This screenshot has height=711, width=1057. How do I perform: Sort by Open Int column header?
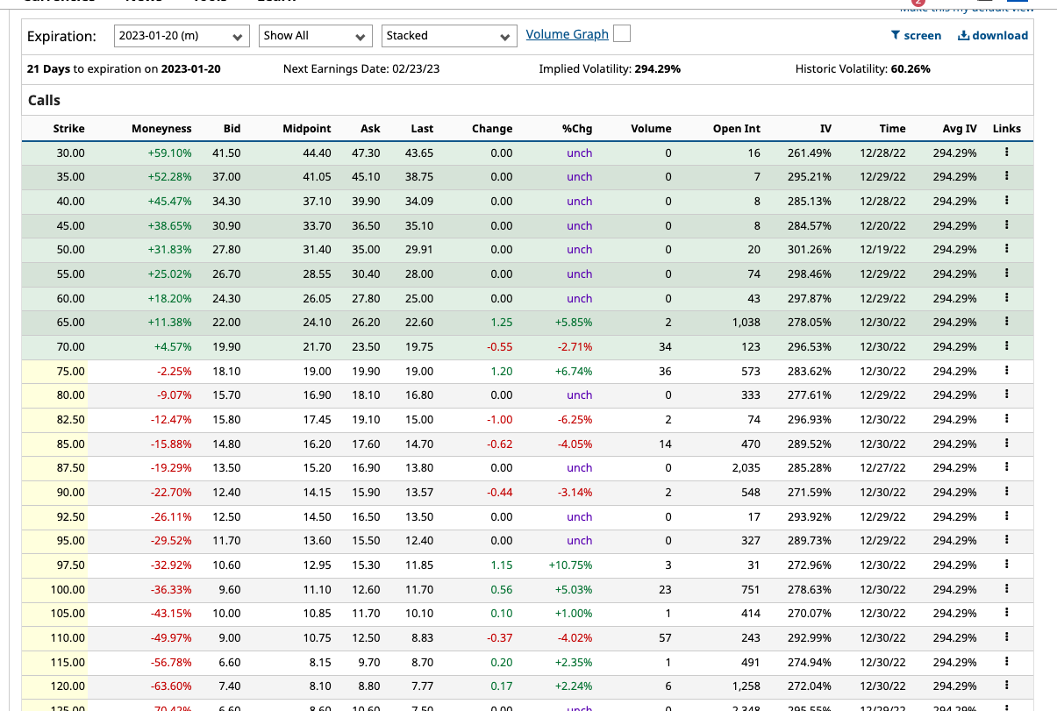pos(737,128)
